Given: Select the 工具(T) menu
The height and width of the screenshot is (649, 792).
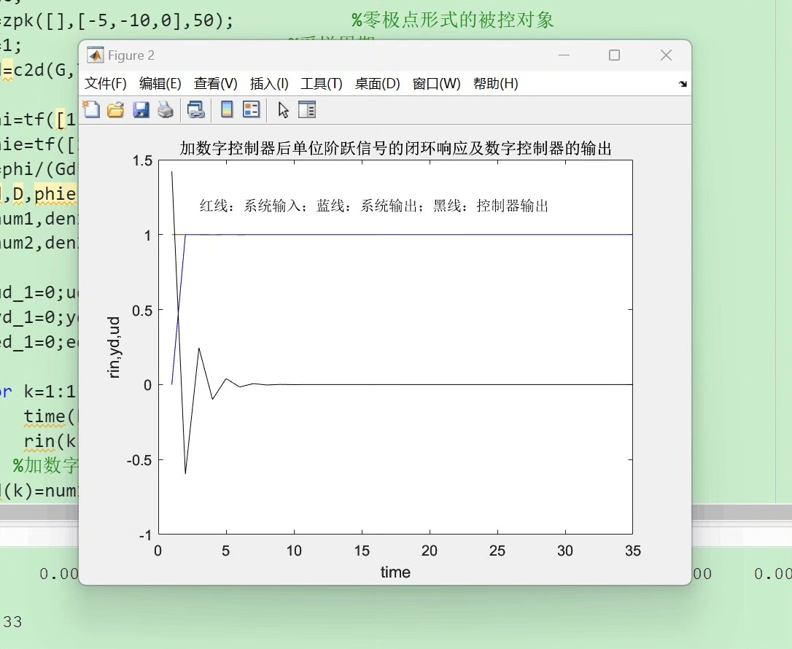Looking at the screenshot, I should click(x=320, y=84).
